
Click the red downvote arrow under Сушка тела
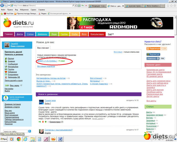click(x=43, y=122)
